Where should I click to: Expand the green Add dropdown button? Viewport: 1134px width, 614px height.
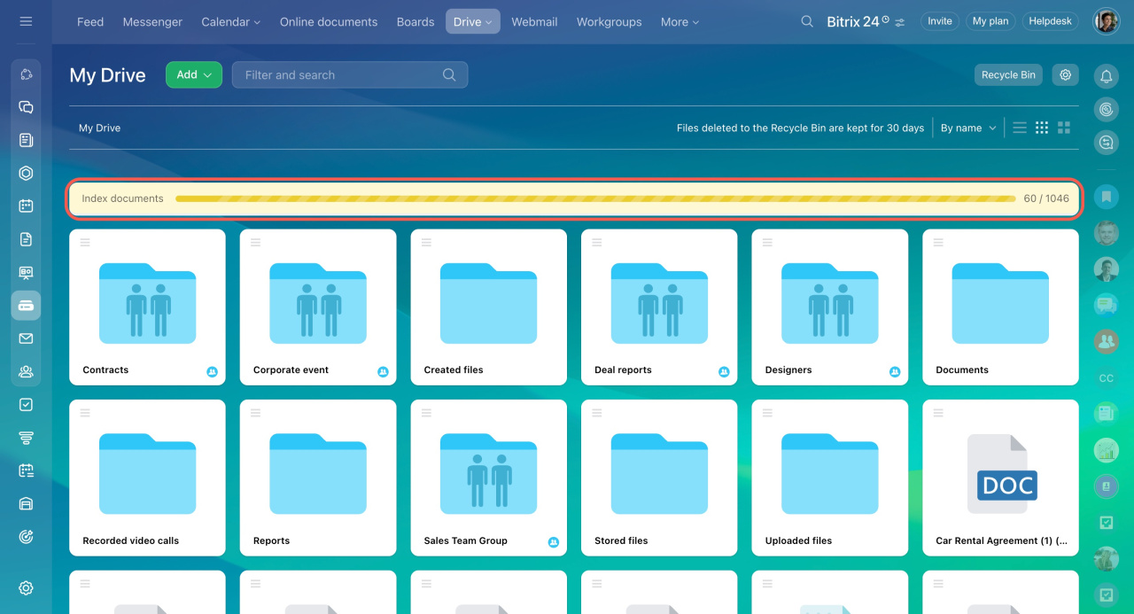click(193, 75)
